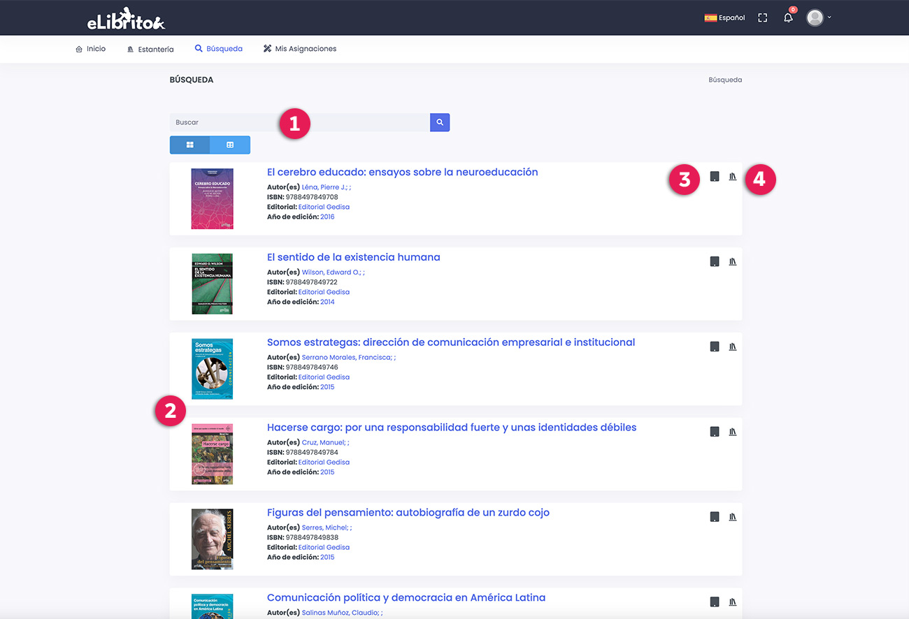Open title El sentido de la existencia humana
This screenshot has height=619, width=909.
point(354,257)
